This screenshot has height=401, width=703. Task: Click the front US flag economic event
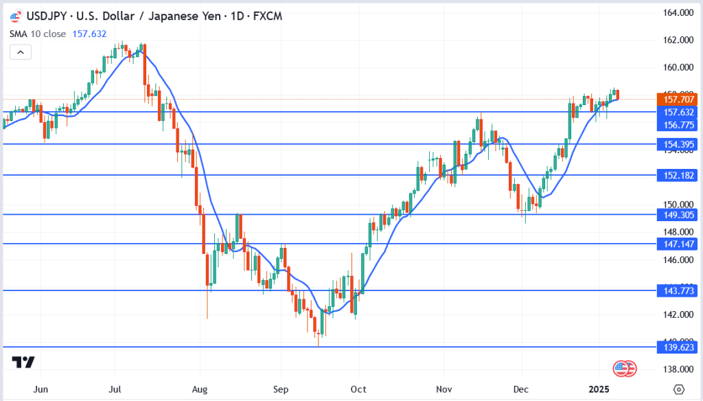(x=621, y=369)
